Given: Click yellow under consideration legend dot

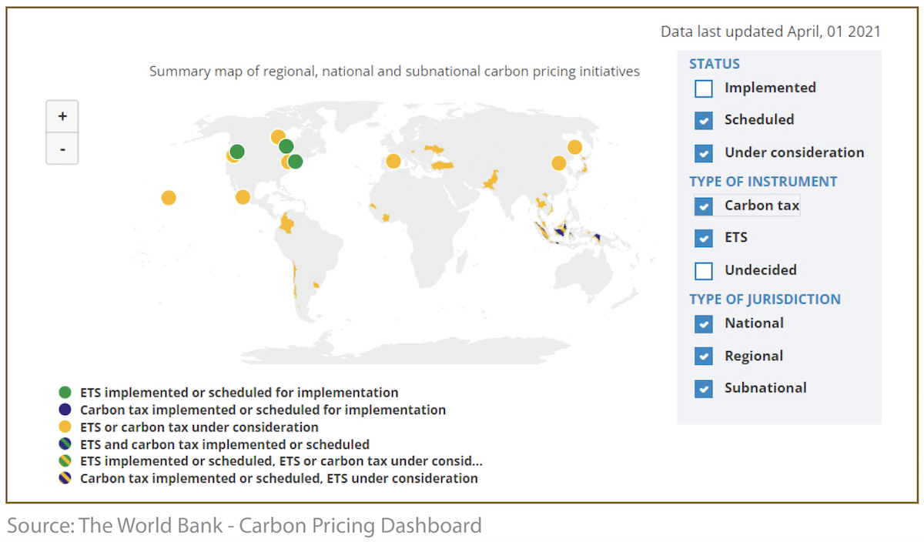Looking at the screenshot, I should (65, 427).
